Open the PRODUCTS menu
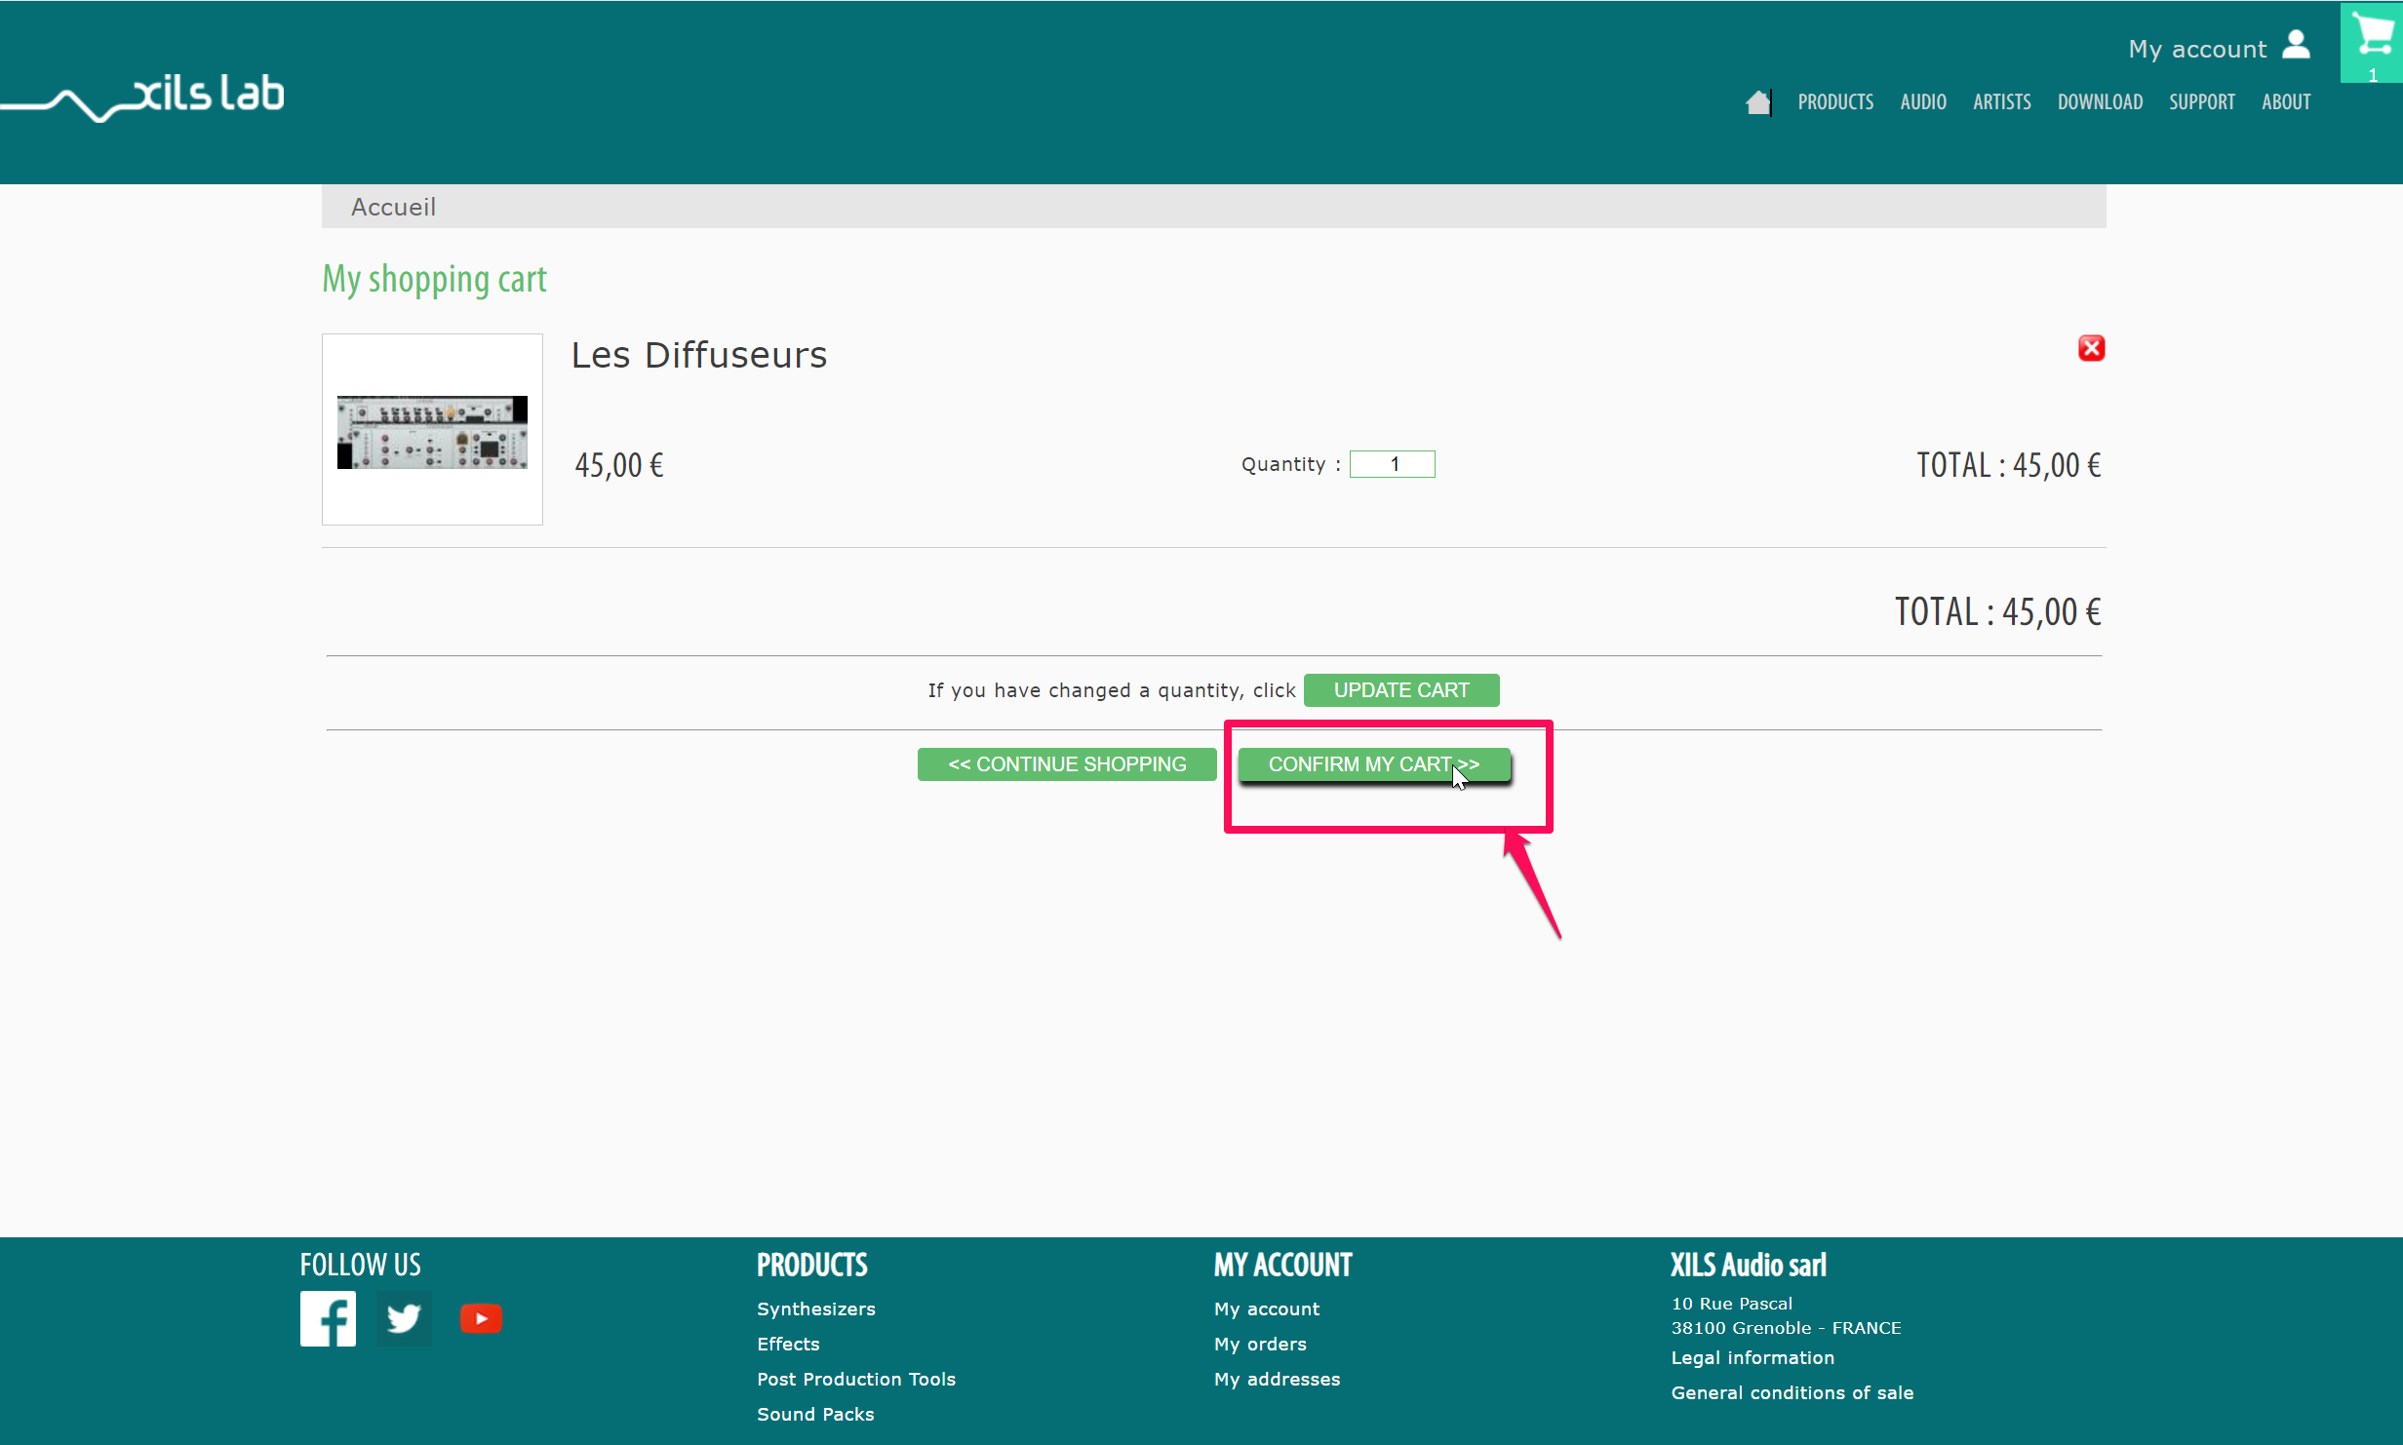The width and height of the screenshot is (2403, 1445). [x=1835, y=102]
